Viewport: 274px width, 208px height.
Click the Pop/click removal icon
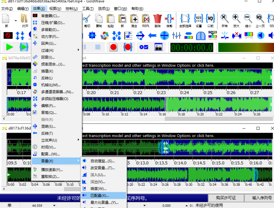pyautogui.click(x=225, y=35)
